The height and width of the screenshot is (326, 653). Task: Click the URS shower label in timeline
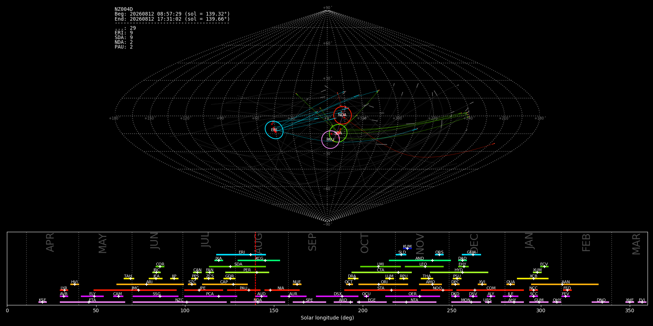tap(487, 300)
